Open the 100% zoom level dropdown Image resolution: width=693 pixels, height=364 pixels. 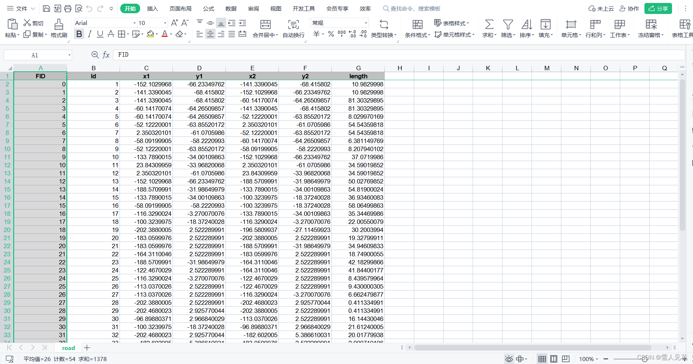[589, 359]
